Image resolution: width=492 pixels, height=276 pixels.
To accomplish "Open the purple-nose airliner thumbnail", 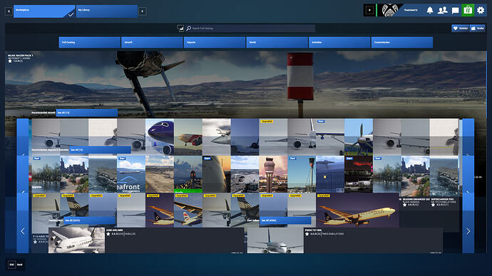I will [160, 137].
